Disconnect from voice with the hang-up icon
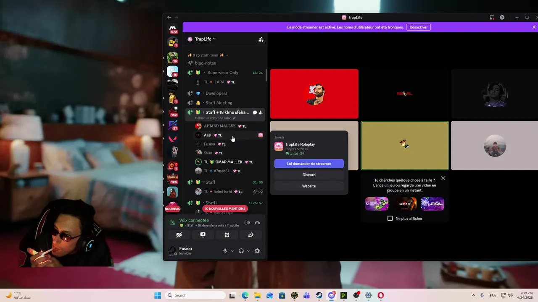 point(257,223)
